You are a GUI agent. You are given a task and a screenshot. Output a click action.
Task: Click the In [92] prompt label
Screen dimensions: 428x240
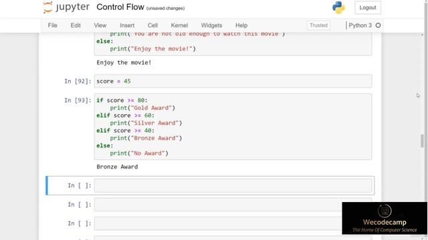pos(78,81)
